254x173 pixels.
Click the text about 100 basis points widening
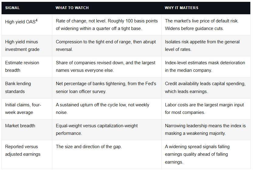(107, 25)
